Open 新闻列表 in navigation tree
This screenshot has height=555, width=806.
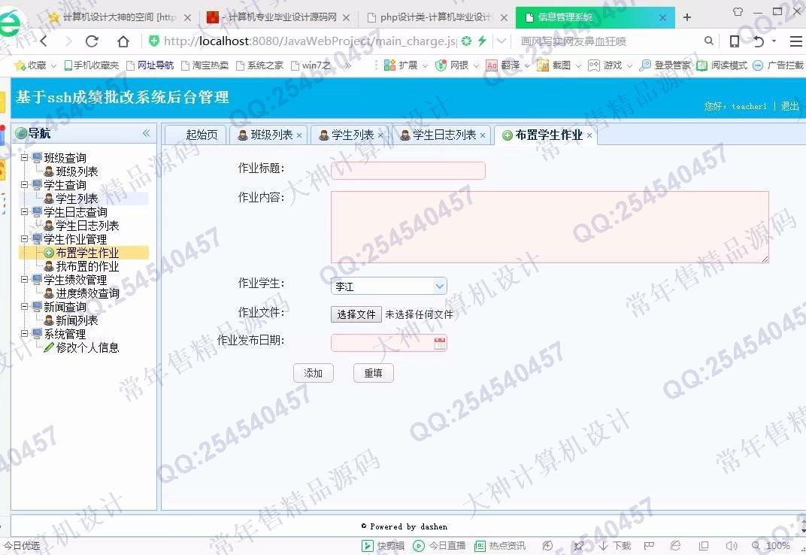(77, 320)
